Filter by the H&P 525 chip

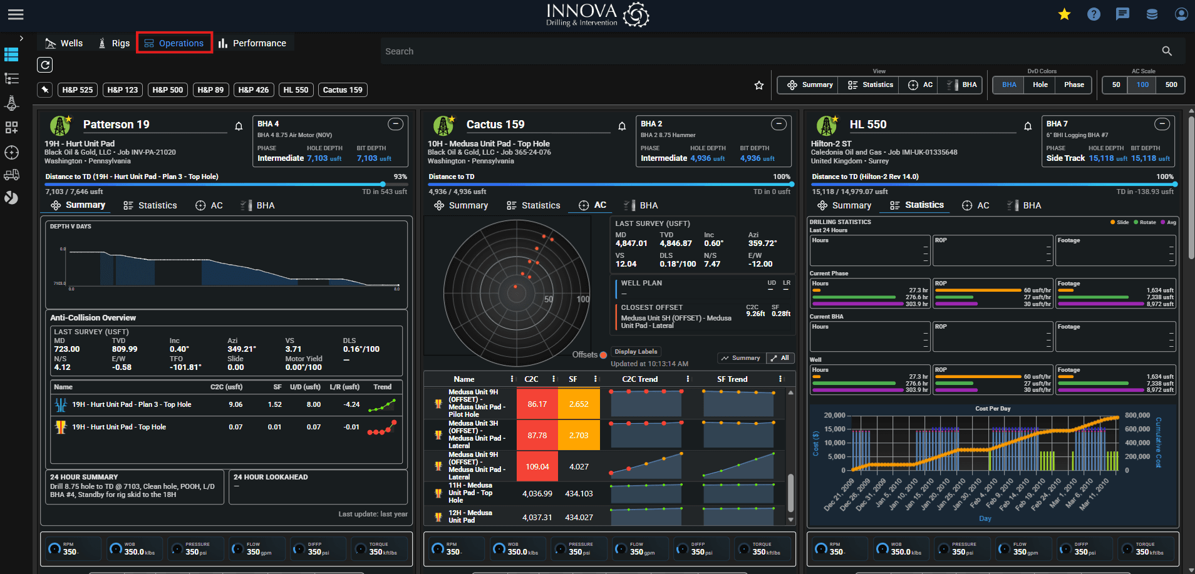pyautogui.click(x=78, y=90)
